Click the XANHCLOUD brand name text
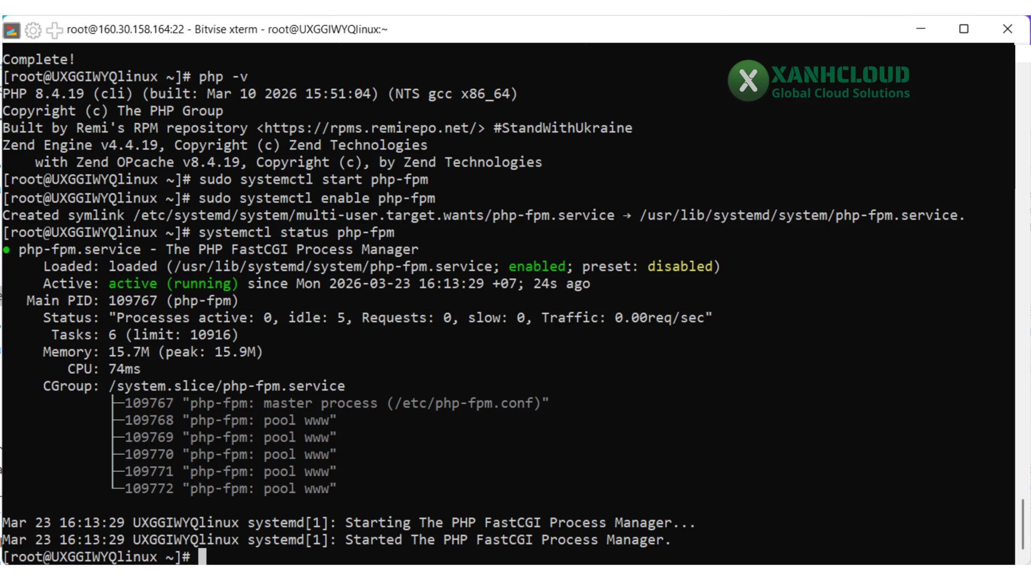 click(x=840, y=75)
